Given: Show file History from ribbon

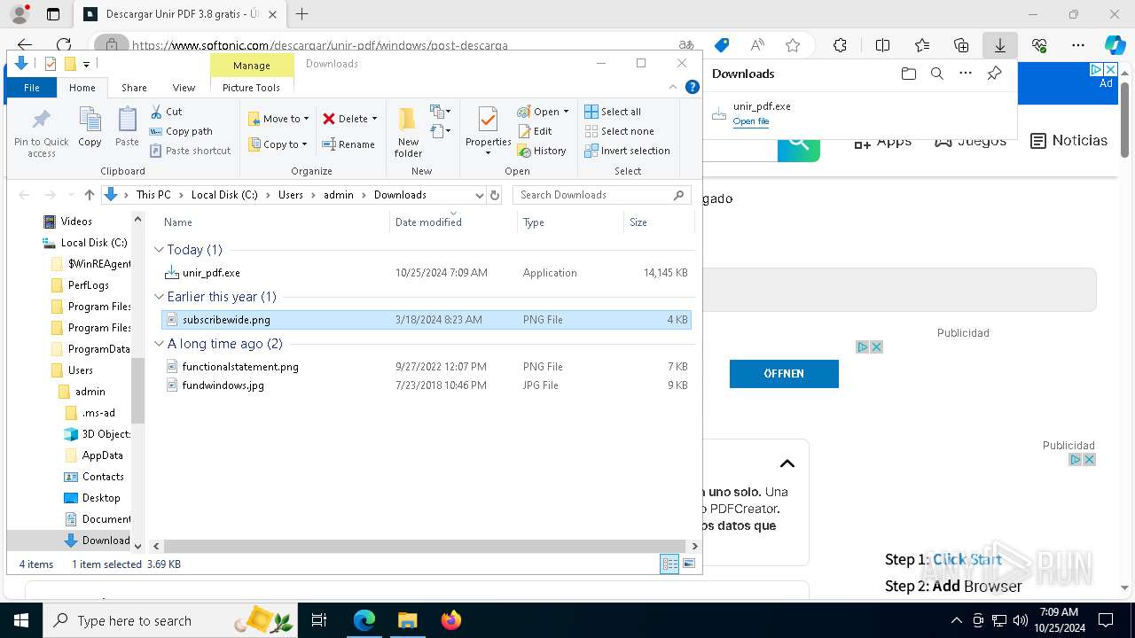Looking at the screenshot, I should point(542,151).
